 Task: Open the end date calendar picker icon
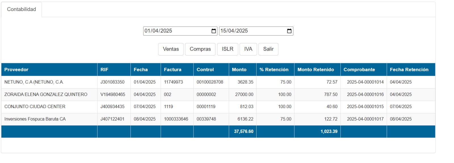click(289, 31)
